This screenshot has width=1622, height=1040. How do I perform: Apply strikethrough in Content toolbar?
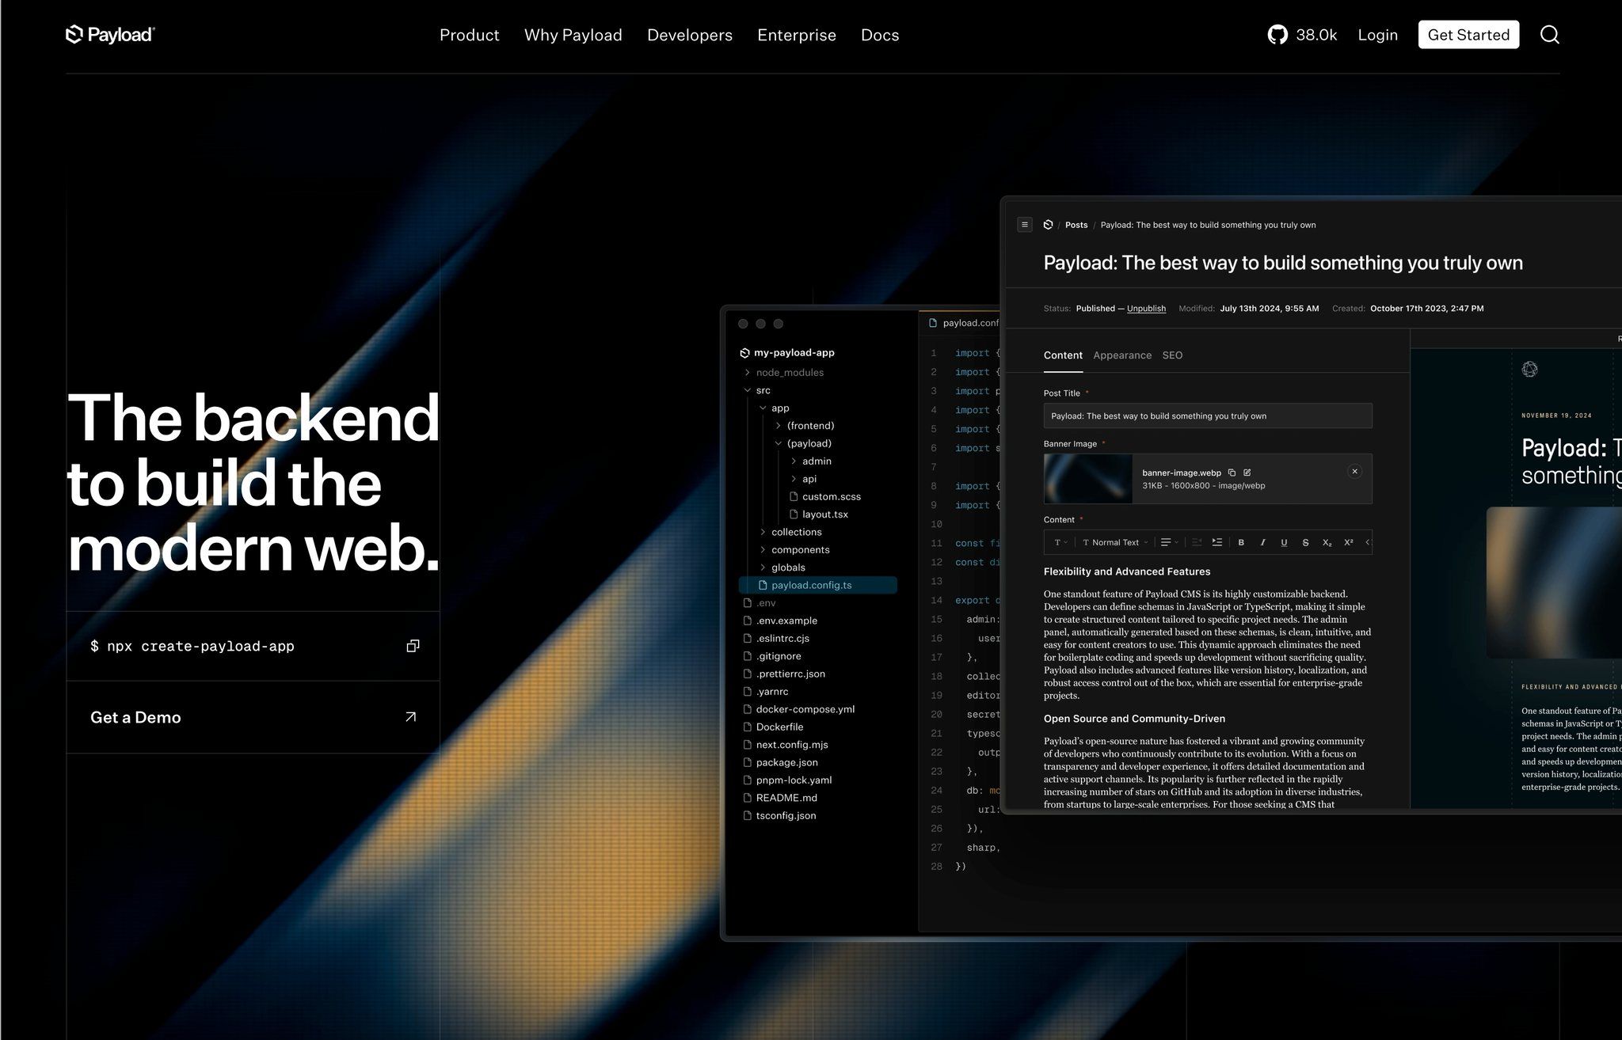tap(1305, 542)
